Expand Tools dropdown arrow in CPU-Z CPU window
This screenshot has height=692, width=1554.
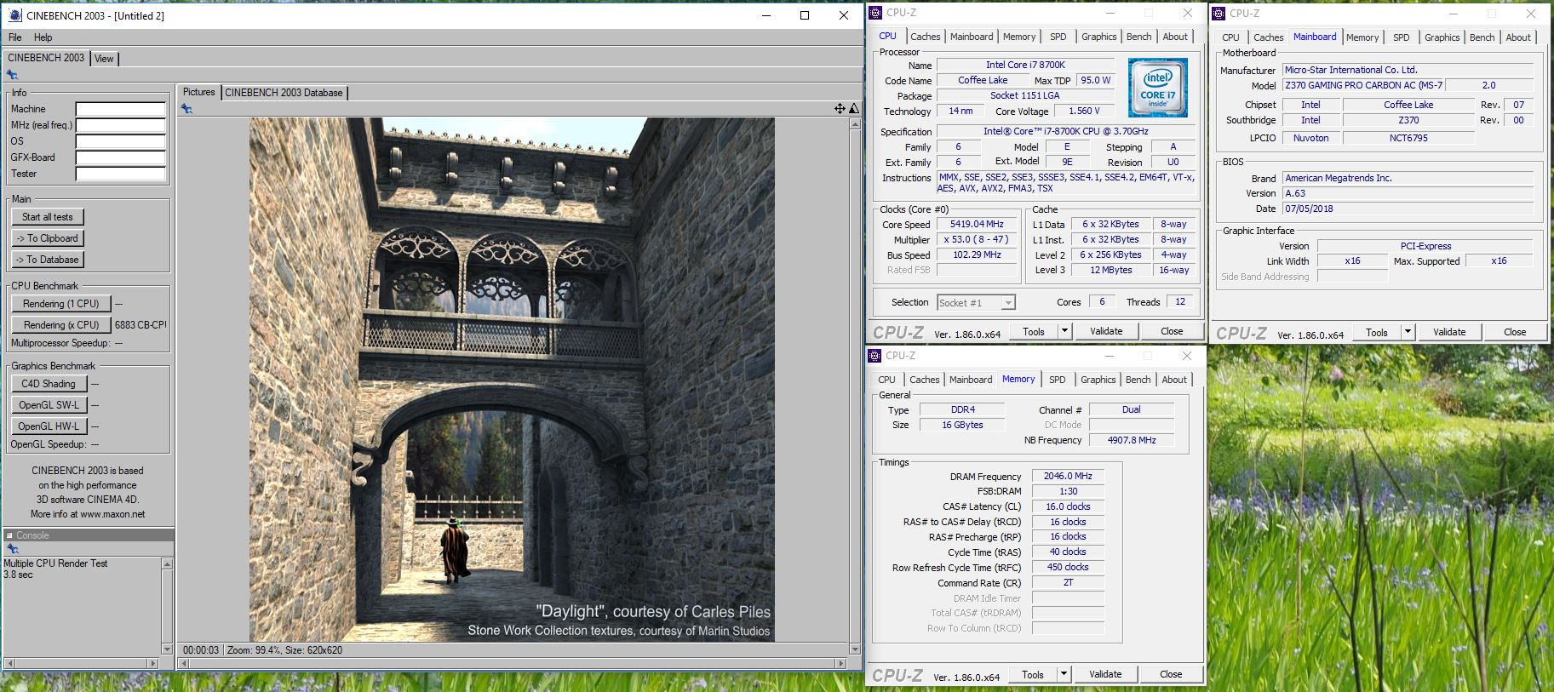pos(1064,331)
